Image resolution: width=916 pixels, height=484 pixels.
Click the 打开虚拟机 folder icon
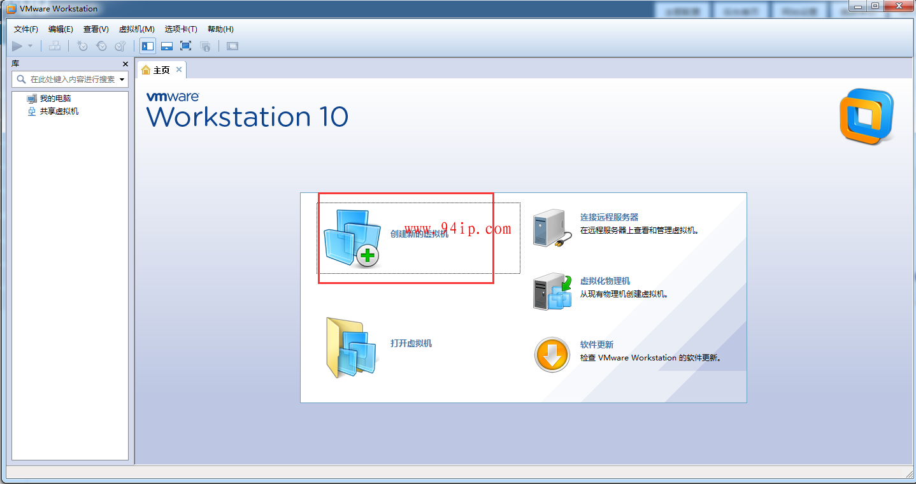click(352, 347)
